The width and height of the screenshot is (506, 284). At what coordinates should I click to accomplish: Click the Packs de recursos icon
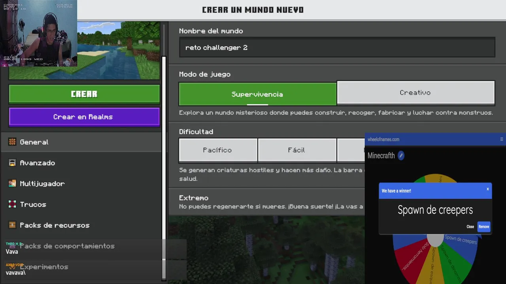(x=12, y=225)
